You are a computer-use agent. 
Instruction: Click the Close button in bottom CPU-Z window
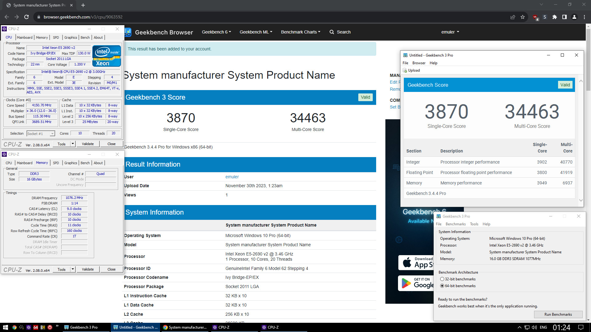click(111, 269)
